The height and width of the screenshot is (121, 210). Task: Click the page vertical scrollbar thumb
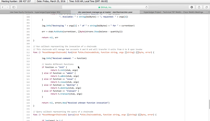(x=209, y=104)
